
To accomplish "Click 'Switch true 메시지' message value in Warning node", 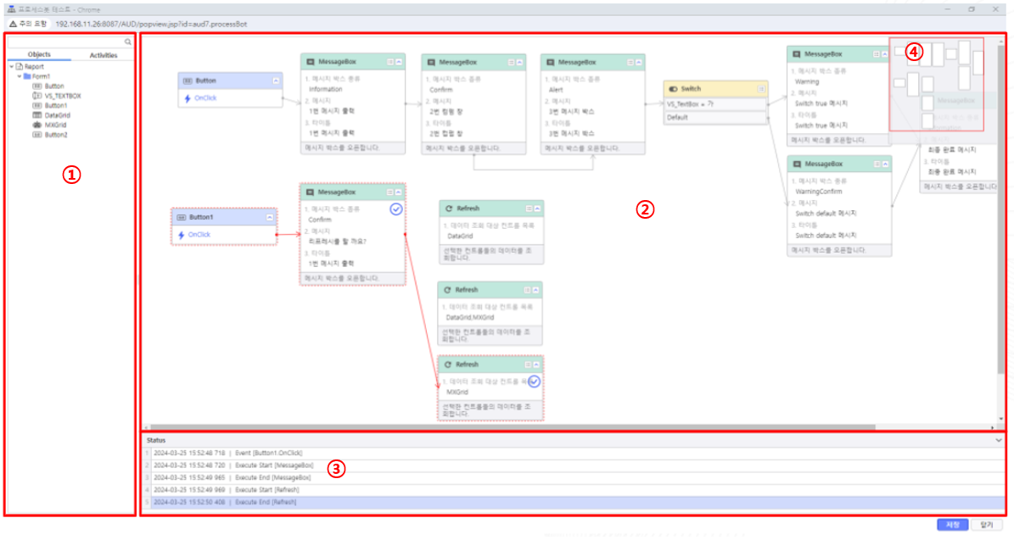I will (821, 103).
